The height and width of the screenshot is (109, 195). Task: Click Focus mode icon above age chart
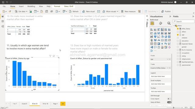point(54,56)
